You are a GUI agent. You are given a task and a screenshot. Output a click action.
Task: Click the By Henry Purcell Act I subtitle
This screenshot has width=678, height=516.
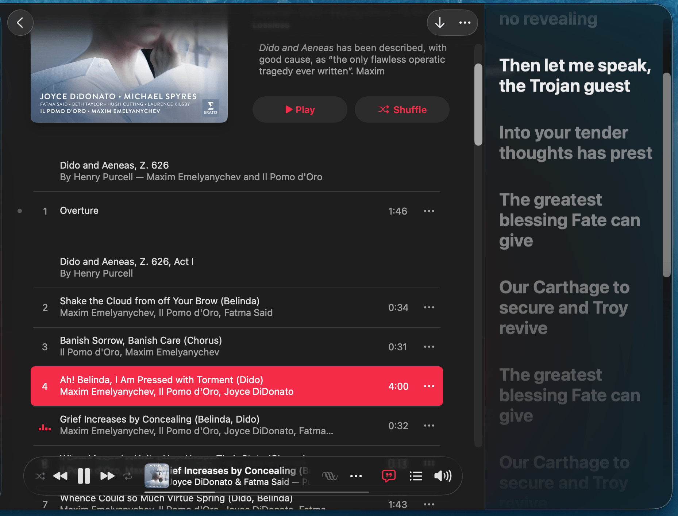tap(96, 273)
